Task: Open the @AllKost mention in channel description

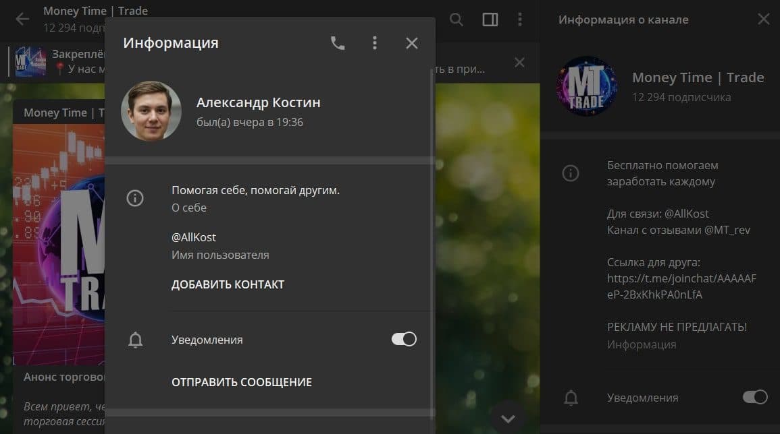Action: 687,214
